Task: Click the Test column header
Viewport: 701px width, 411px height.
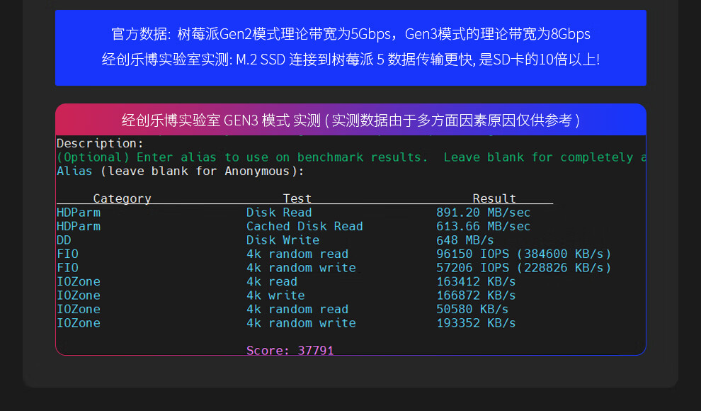Action: click(x=297, y=198)
